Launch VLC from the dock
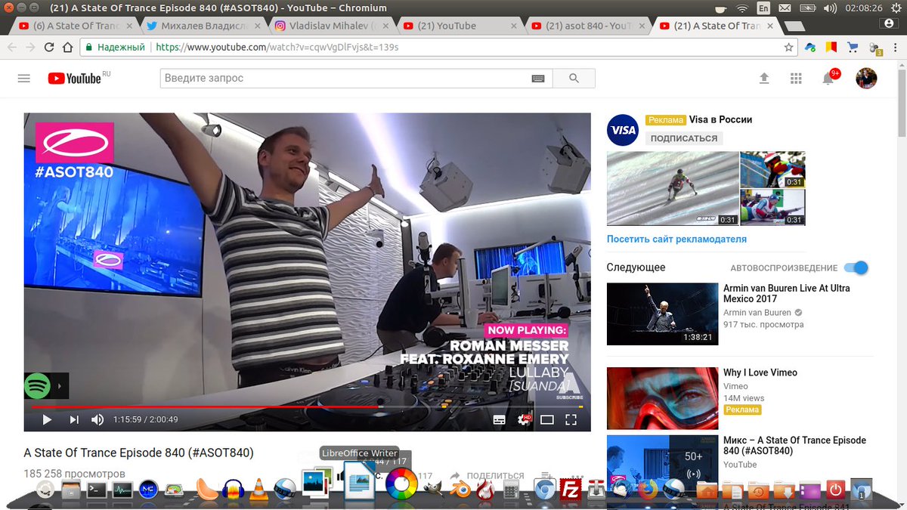Screen dimensions: 907x510 (258, 489)
